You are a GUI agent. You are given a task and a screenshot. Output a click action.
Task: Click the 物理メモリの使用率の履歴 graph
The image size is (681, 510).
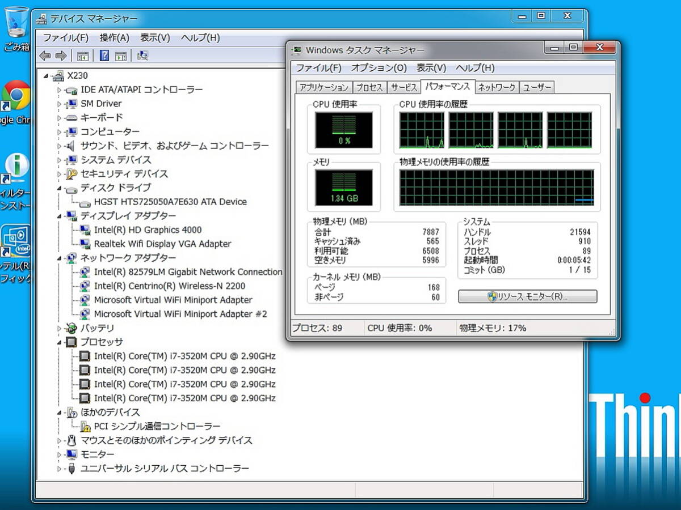coord(497,188)
